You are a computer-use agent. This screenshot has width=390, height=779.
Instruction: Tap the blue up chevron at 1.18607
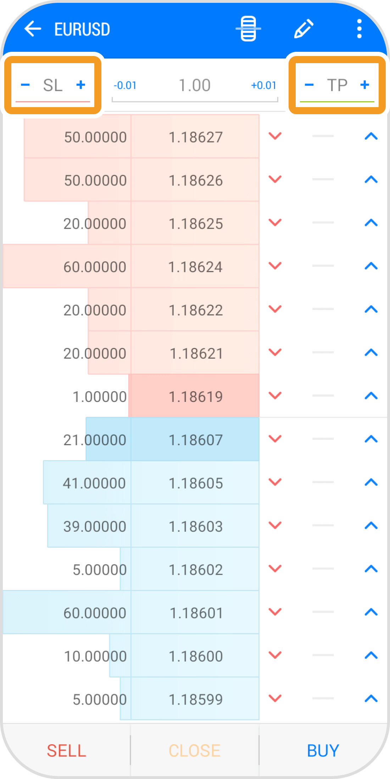371,439
